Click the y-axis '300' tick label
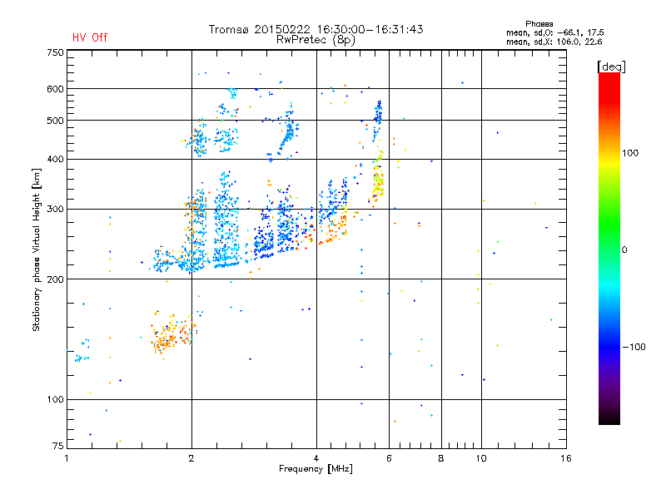Screen dimensions: 666x499 coord(55,209)
